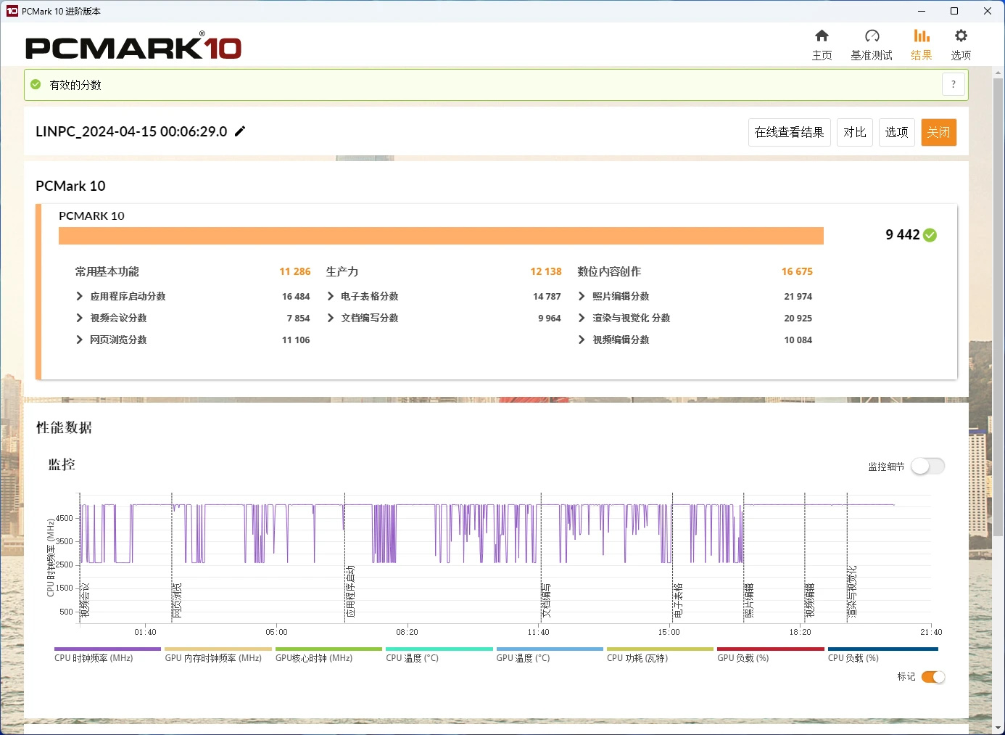1005x735 pixels.
Task: Select the 结果 results bar-chart icon
Action: click(x=922, y=36)
